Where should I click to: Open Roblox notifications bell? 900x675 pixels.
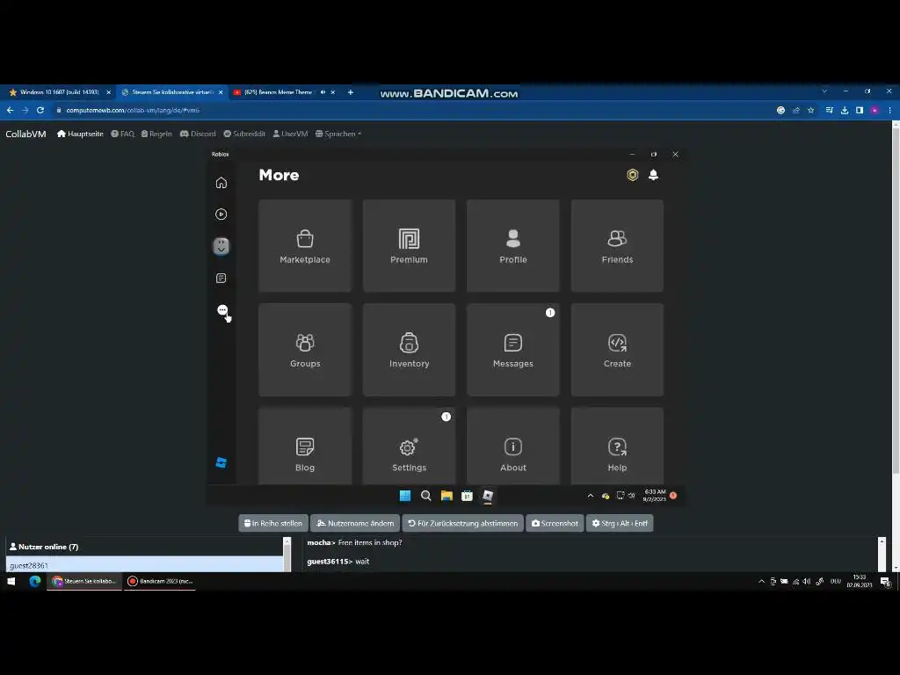pyautogui.click(x=653, y=175)
